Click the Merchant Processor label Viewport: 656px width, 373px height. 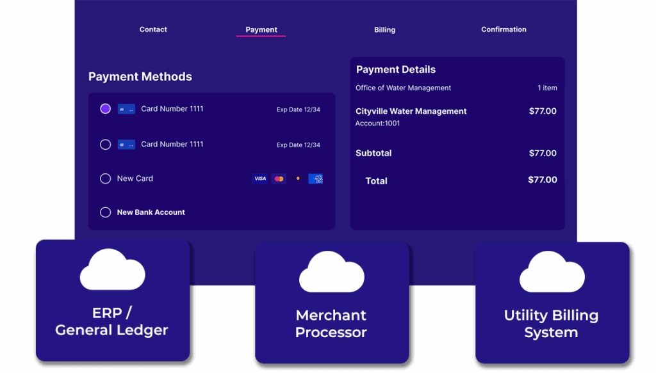[331, 324]
